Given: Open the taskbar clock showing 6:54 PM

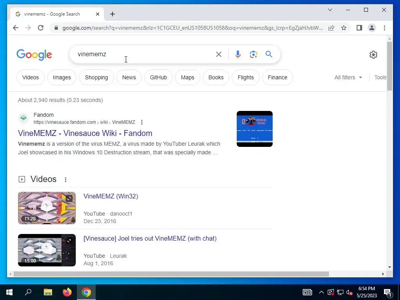Looking at the screenshot, I should tap(367, 292).
